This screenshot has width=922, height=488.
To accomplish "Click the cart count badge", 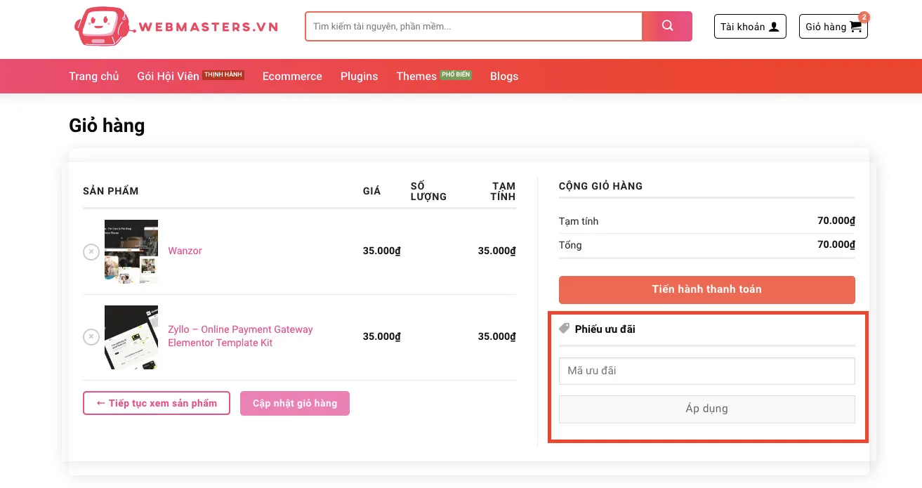I will pos(864,17).
